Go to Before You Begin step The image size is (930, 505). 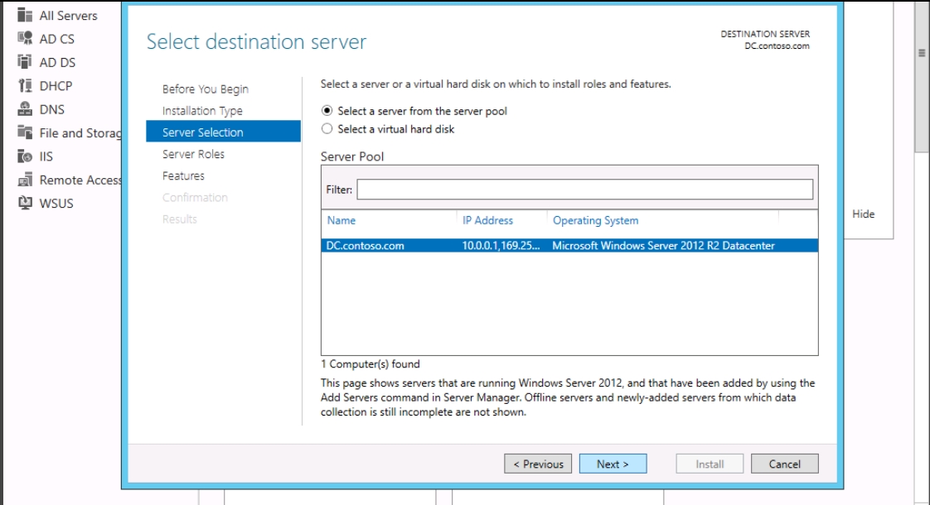[x=206, y=89]
